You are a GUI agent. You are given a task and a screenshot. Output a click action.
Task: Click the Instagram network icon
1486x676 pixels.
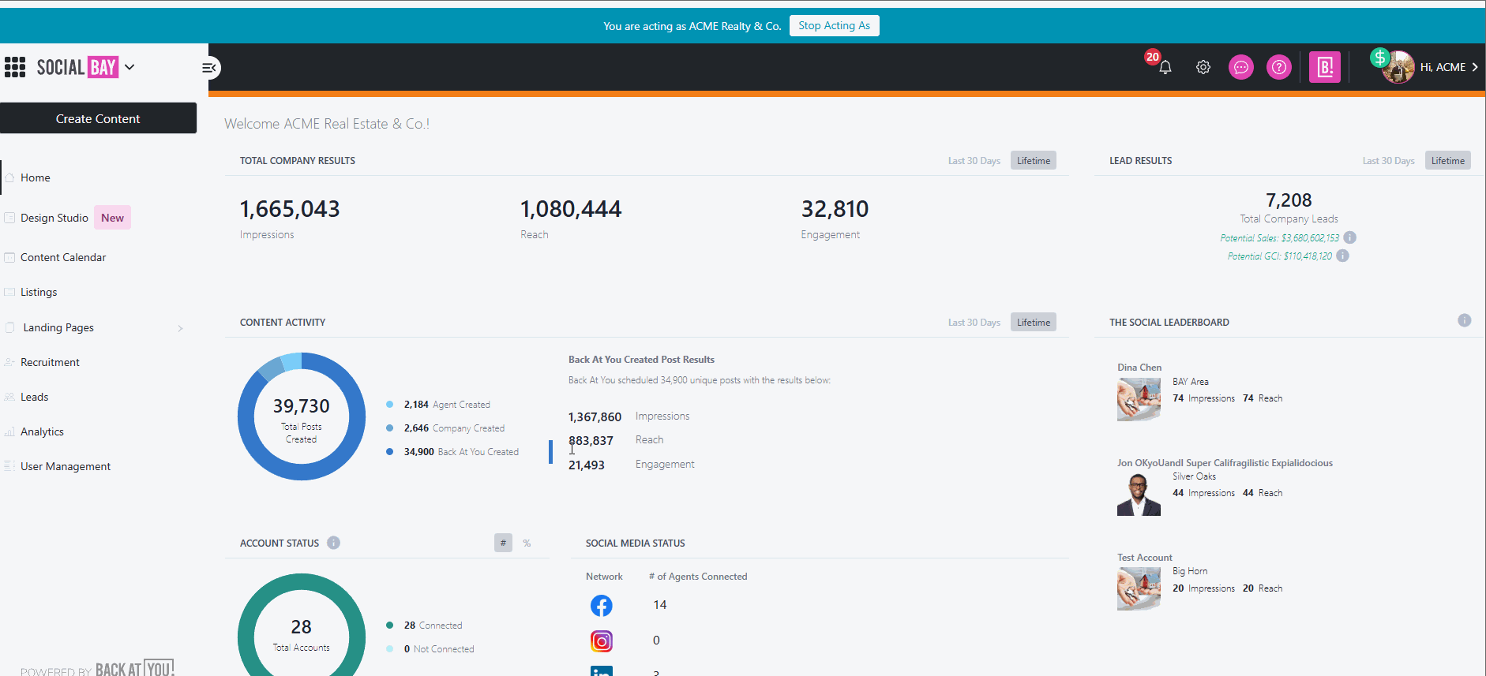(602, 641)
